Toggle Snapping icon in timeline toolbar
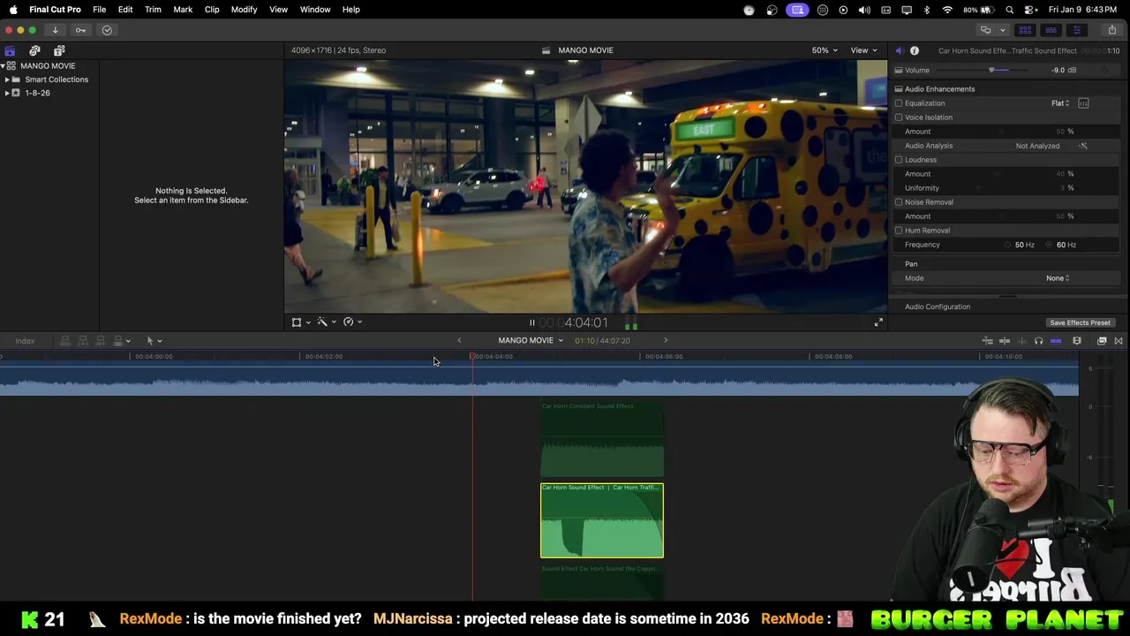The image size is (1130, 636). tap(1056, 341)
